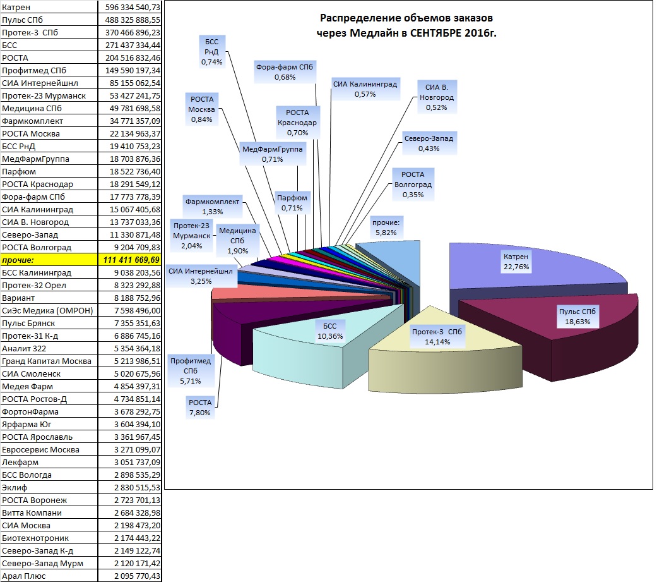Screen dimensions: 657x582
Task: Select the РОСТА Краснодар 0,70% data label
Action: [297, 123]
